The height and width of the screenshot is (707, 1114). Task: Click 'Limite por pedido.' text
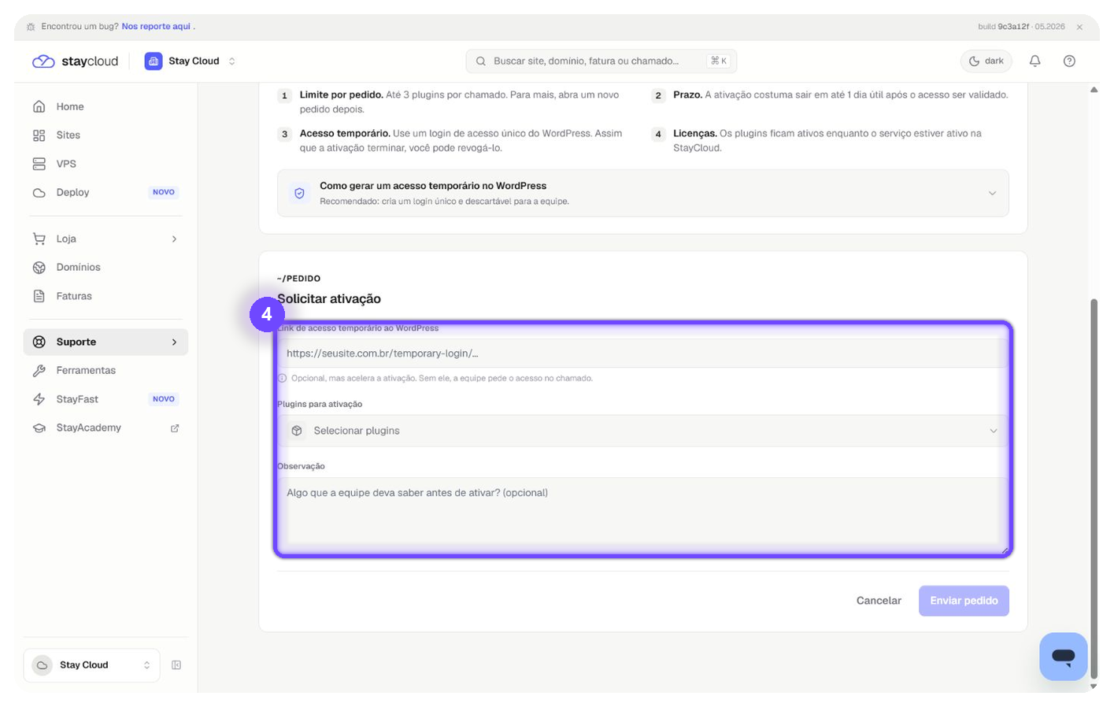(341, 95)
